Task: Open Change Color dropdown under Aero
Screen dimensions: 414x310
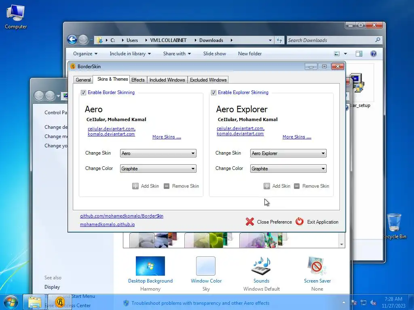Action: point(158,168)
